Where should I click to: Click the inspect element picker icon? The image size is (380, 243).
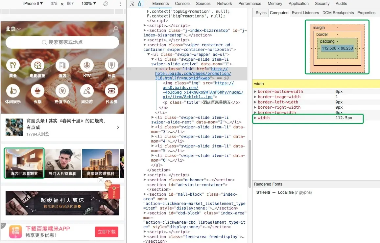click(132, 4)
